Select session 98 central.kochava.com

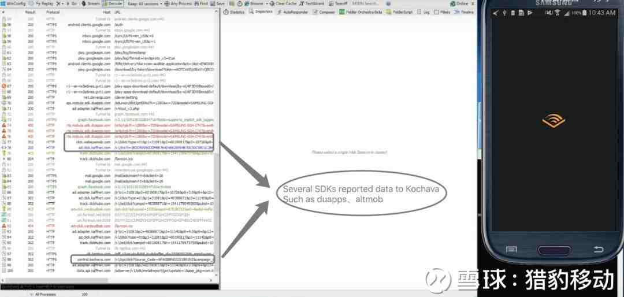click(108, 259)
